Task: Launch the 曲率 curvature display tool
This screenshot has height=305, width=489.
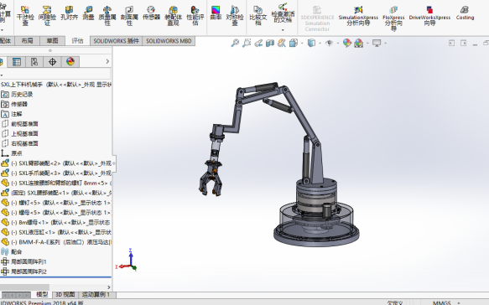Action: (x=216, y=13)
